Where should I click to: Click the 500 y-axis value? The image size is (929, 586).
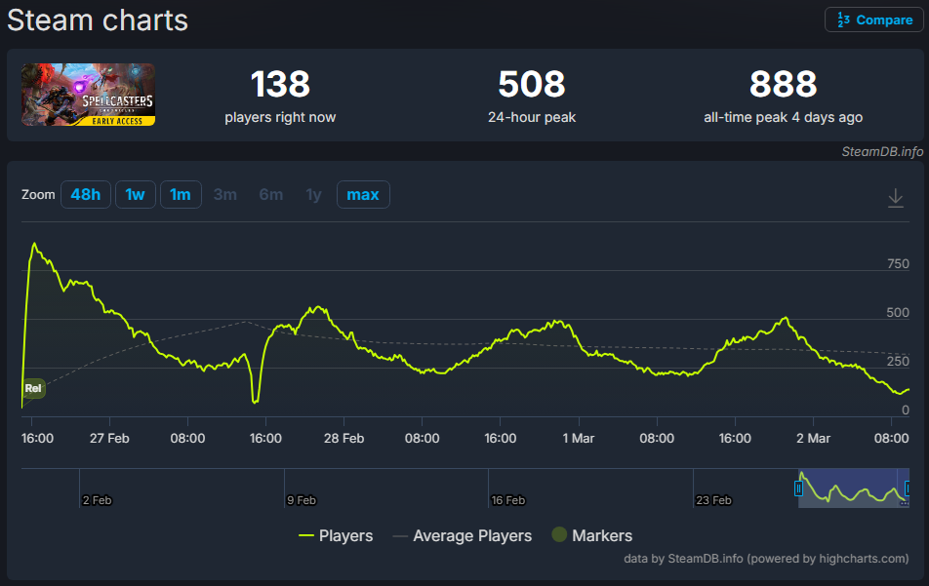898,312
